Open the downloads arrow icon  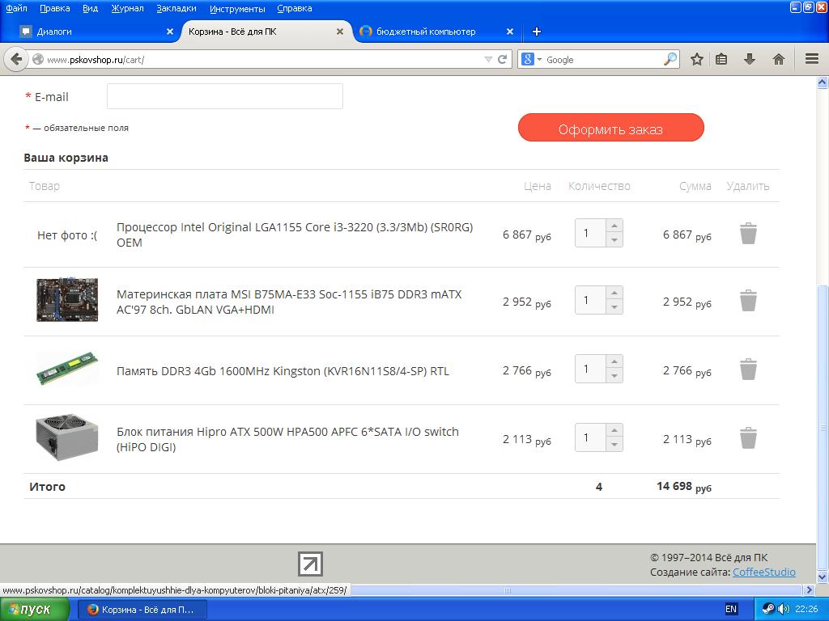pyautogui.click(x=750, y=59)
